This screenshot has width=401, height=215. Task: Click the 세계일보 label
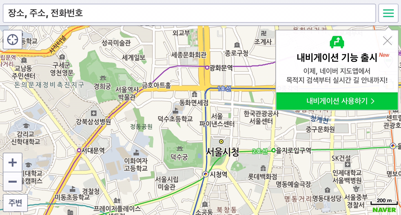pyautogui.click(x=134, y=57)
